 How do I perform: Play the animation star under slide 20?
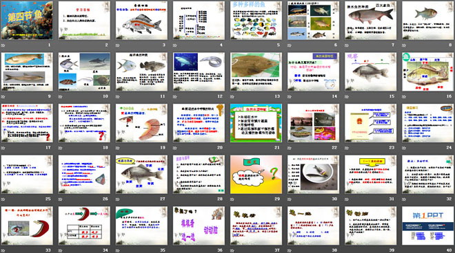(x=175, y=148)
